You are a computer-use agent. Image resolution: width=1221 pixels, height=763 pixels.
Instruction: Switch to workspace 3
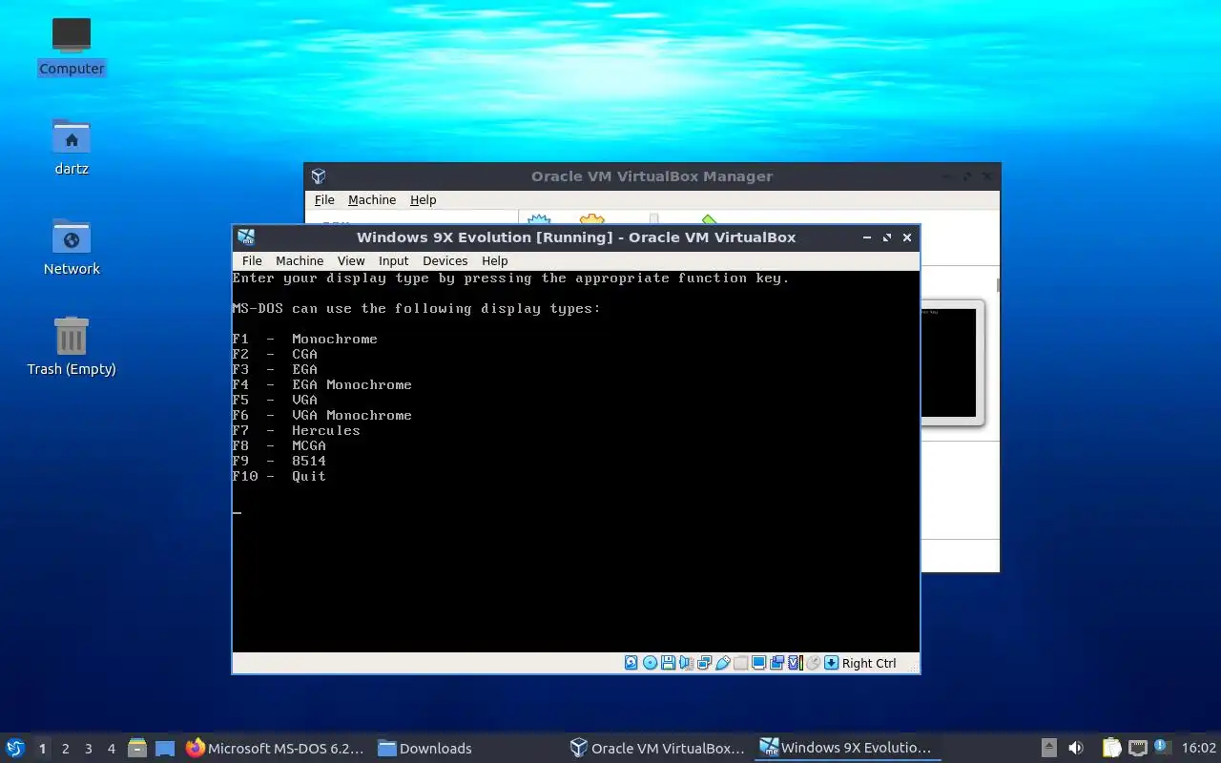point(88,749)
